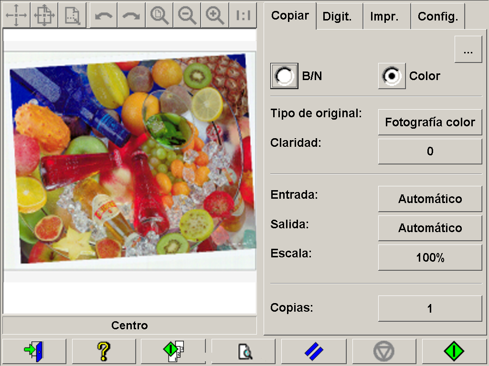This screenshot has height=366, width=489.
Task: Click the collate copy icon
Action: pos(173,351)
